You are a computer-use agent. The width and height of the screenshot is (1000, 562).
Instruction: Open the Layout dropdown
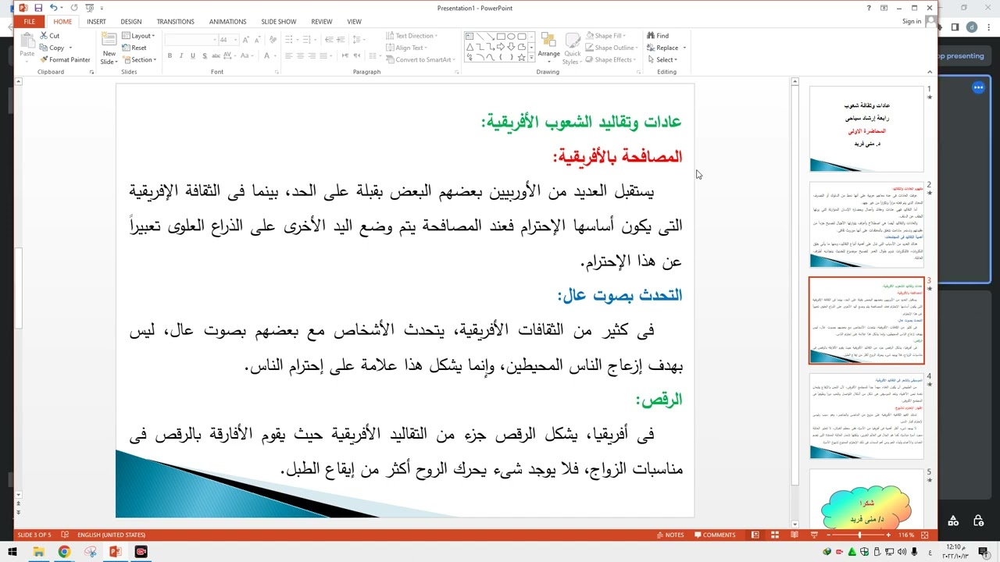click(139, 36)
